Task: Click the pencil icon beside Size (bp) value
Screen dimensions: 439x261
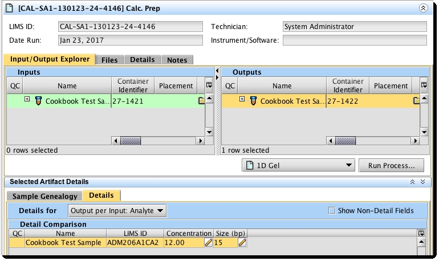Action: [x=242, y=243]
